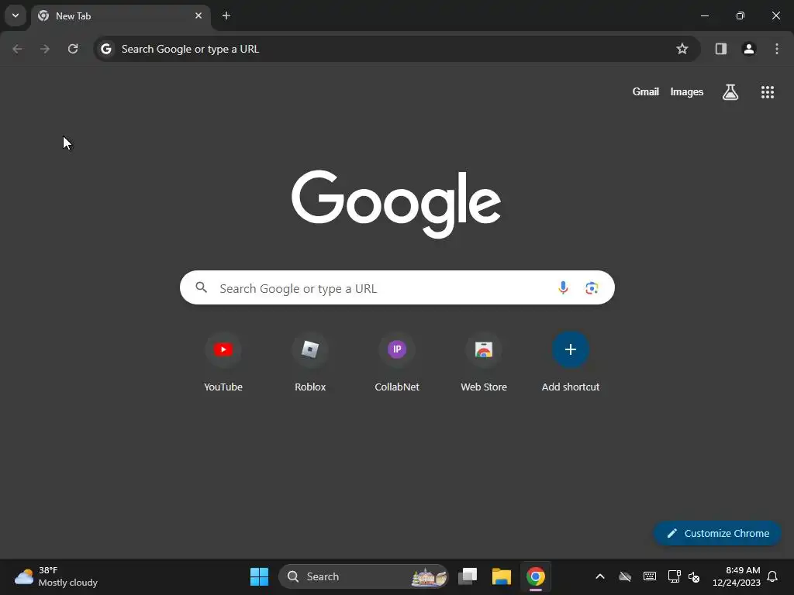
Task: Open the tab search dropdown arrow
Action: coord(16,15)
